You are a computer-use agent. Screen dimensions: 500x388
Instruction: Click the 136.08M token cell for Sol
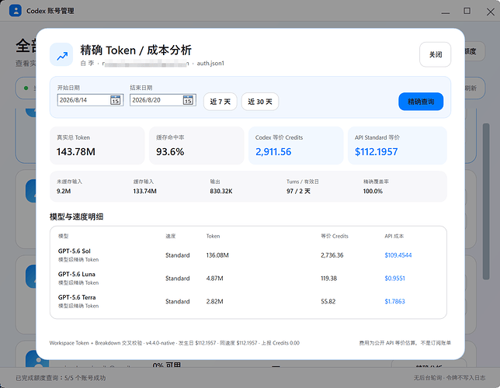click(x=217, y=255)
